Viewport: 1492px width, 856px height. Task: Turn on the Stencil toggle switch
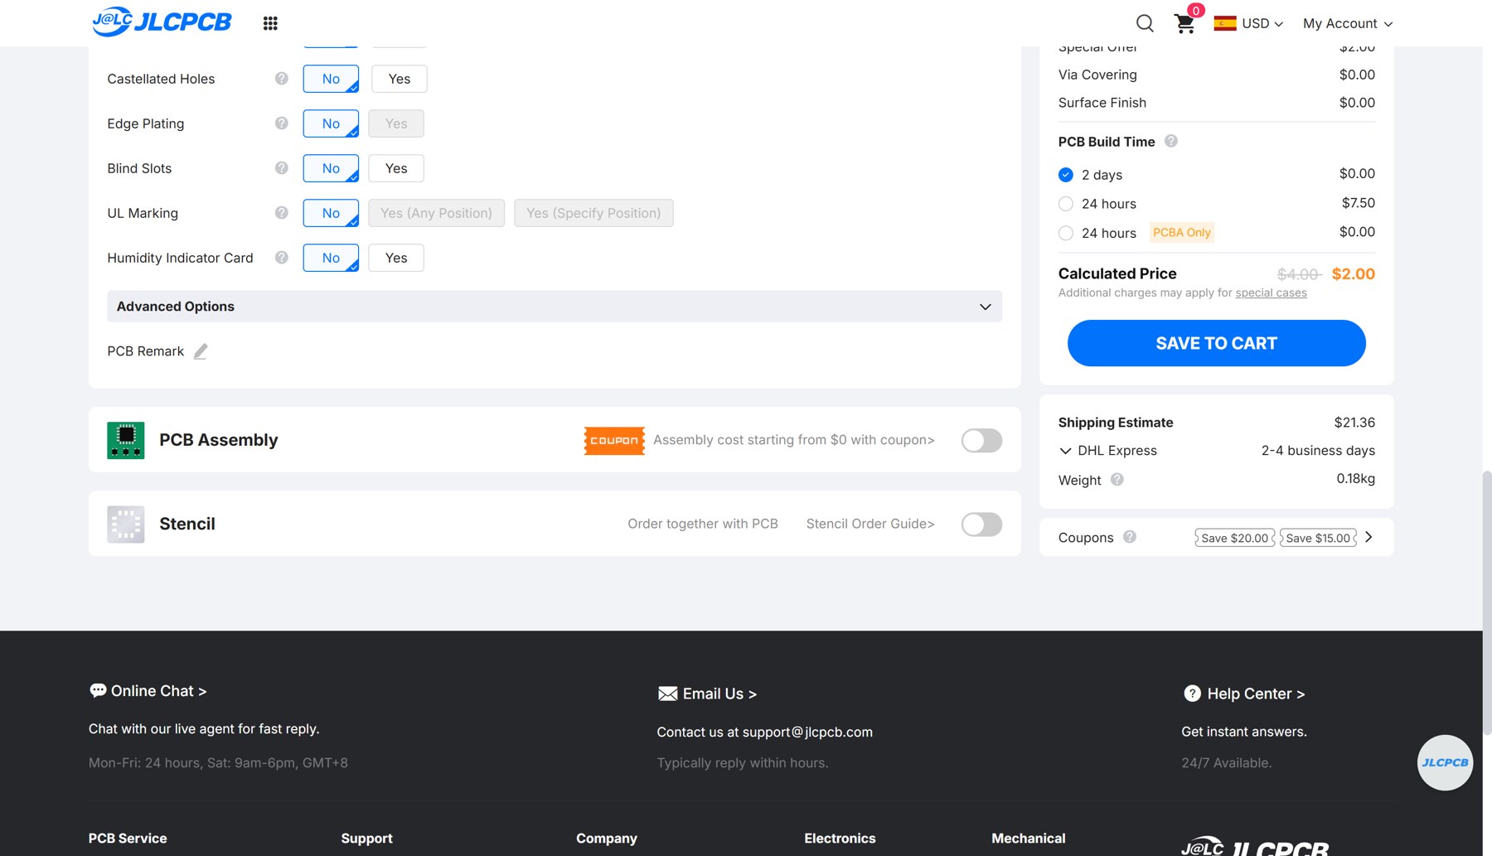[981, 524]
